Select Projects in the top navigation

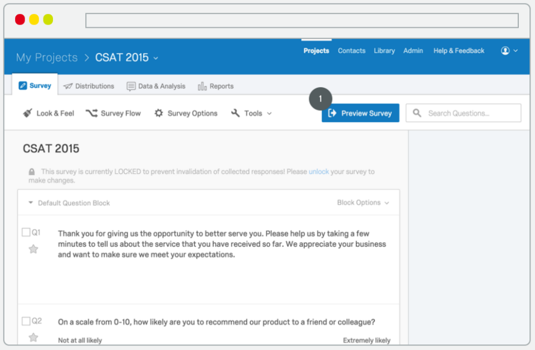point(316,50)
